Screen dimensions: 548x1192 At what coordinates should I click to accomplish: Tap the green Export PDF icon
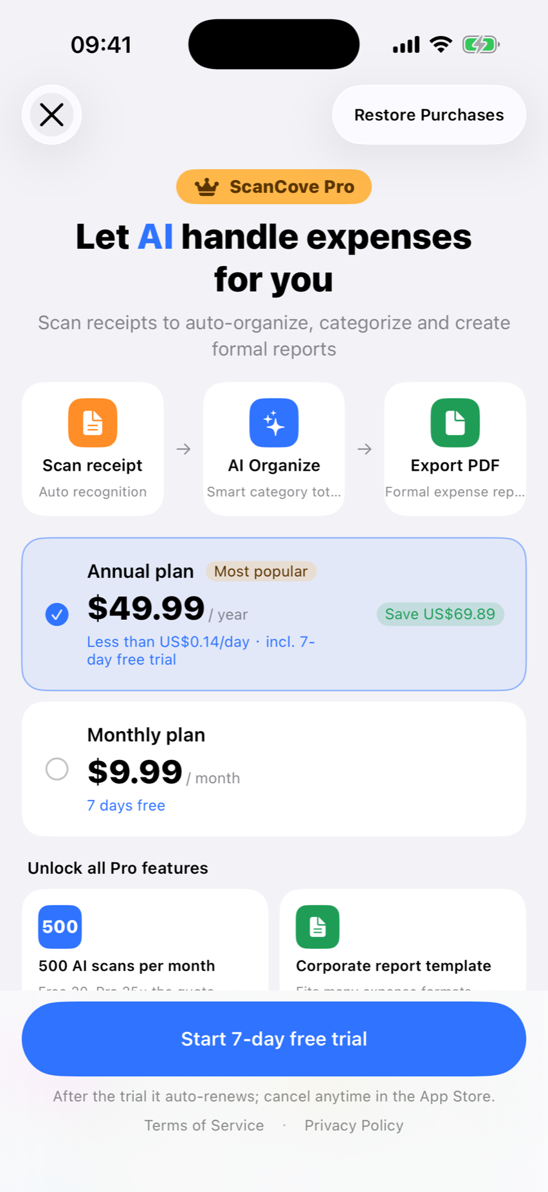pyautogui.click(x=455, y=422)
